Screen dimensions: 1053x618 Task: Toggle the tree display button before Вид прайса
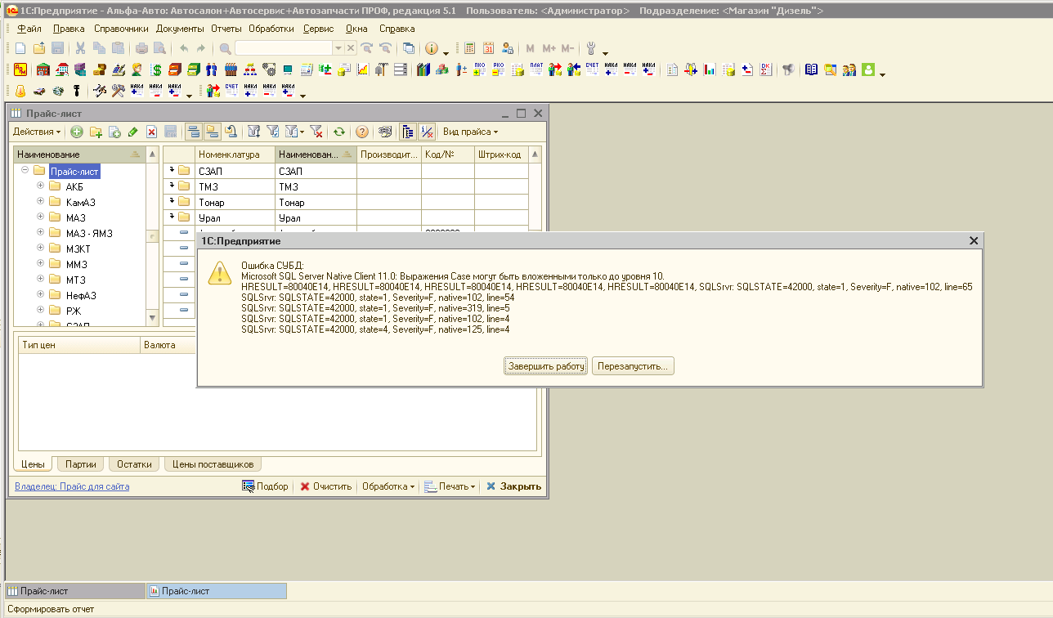pos(408,132)
